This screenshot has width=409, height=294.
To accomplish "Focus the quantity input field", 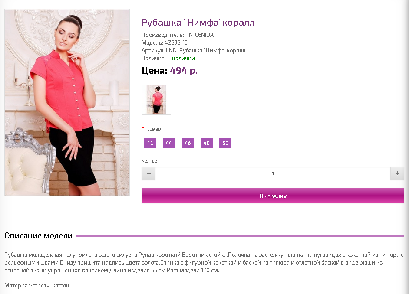I will point(273,173).
